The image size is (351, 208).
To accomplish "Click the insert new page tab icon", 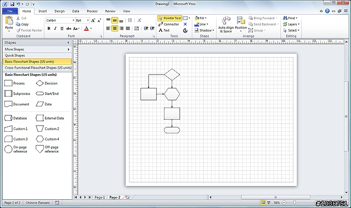I will click(x=128, y=197).
